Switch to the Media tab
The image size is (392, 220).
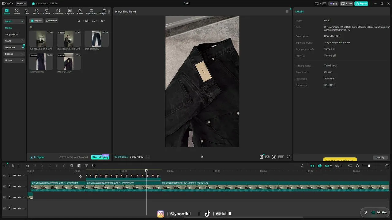click(6, 12)
